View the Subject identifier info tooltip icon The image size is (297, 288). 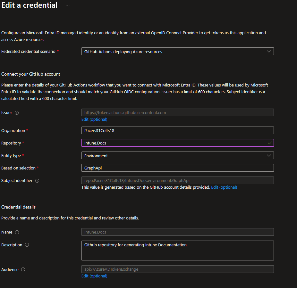pos(37,180)
